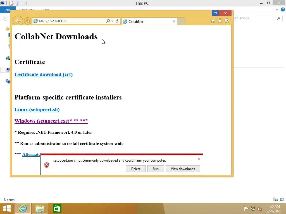
Task: Open the Windows (setupcert.exe) link
Action: pyautogui.click(x=51, y=121)
